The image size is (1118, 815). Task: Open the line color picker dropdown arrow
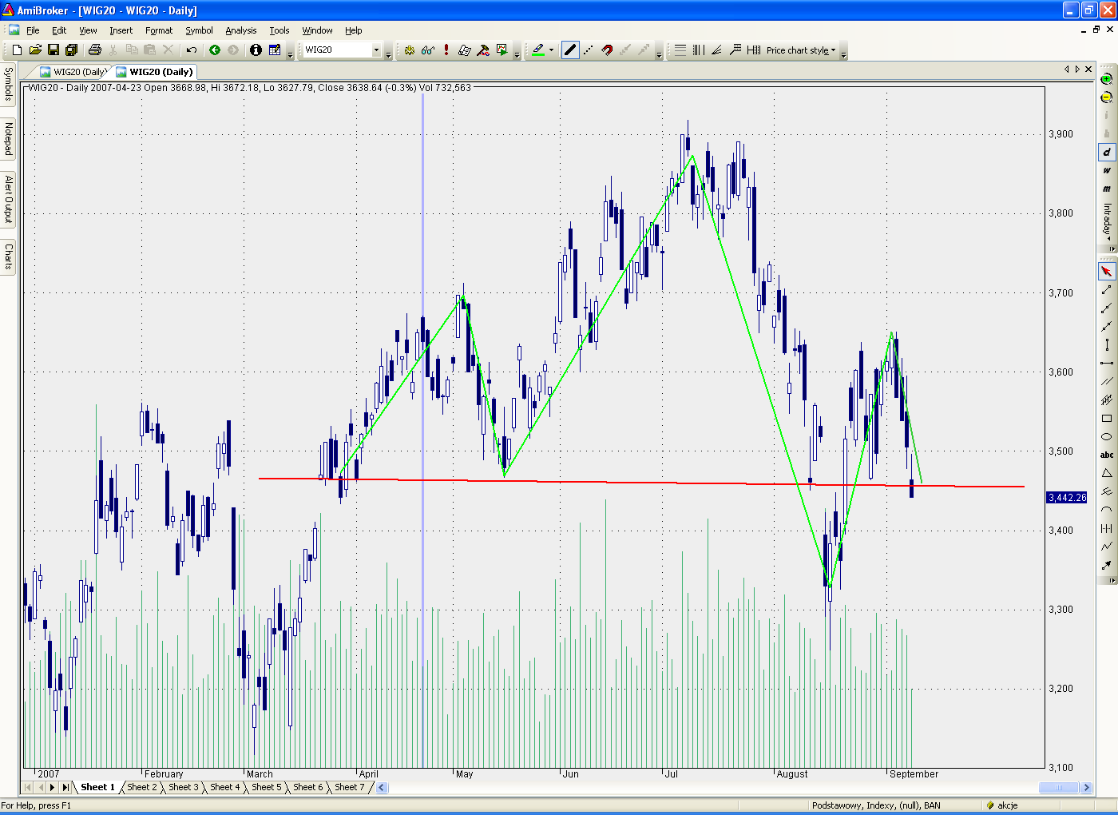pos(551,50)
